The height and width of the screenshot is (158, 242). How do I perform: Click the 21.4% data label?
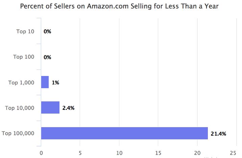219,134
